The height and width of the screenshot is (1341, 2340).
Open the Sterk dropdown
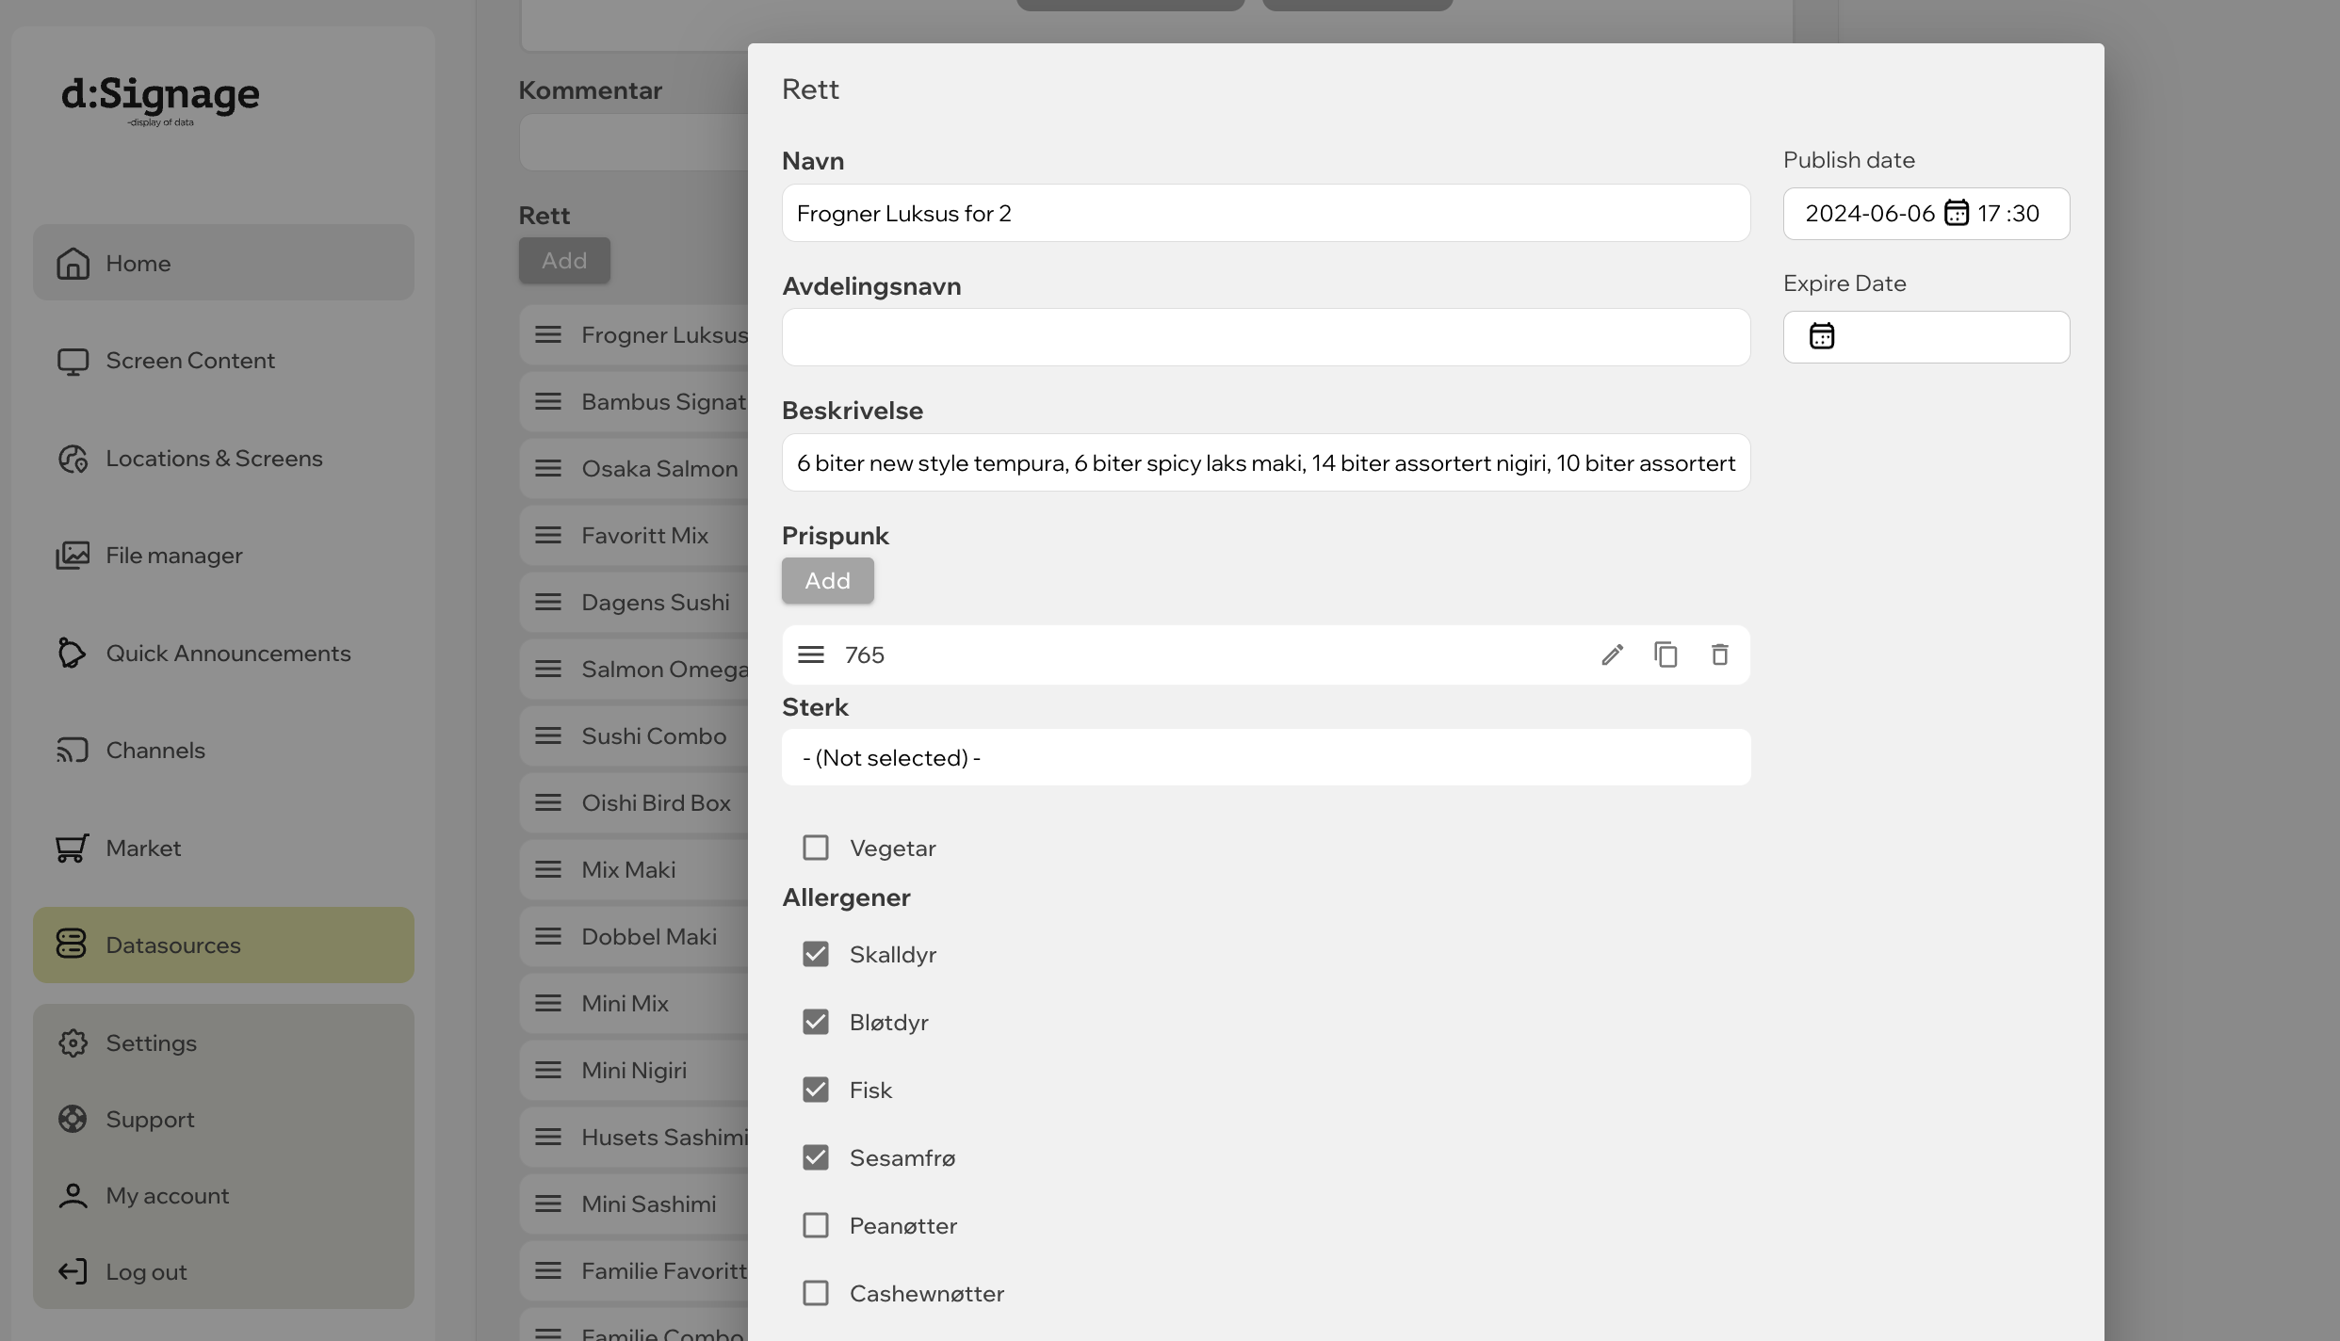[x=1266, y=757]
